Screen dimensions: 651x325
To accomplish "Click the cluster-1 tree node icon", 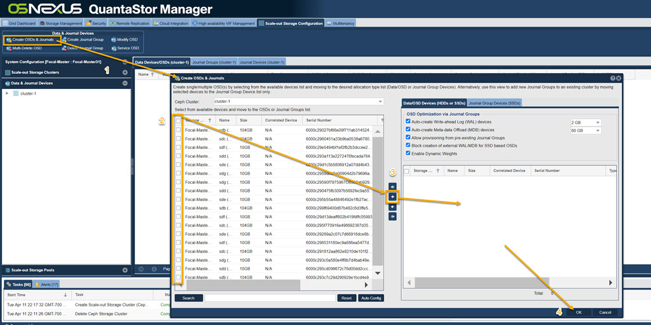I will click(x=16, y=93).
